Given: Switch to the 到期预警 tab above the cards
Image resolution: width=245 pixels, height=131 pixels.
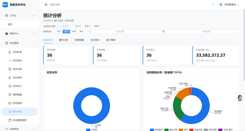Looking at the screenshot, I should pyautogui.click(x=79, y=40).
